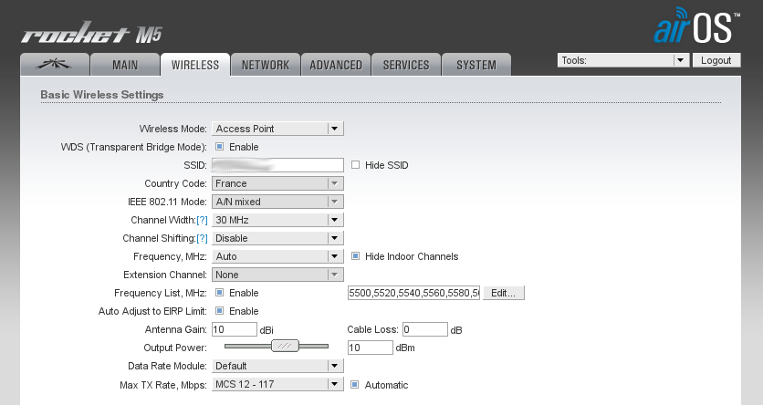This screenshot has height=405, width=763.
Task: Switch to the NETWORK tab
Action: (265, 65)
